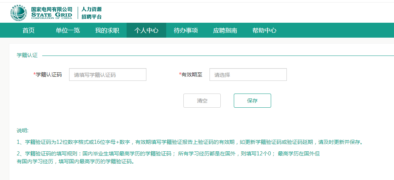The height and width of the screenshot is (180, 394).
Task: Click the State Grid globe logo
Action: pyautogui.click(x=19, y=13)
